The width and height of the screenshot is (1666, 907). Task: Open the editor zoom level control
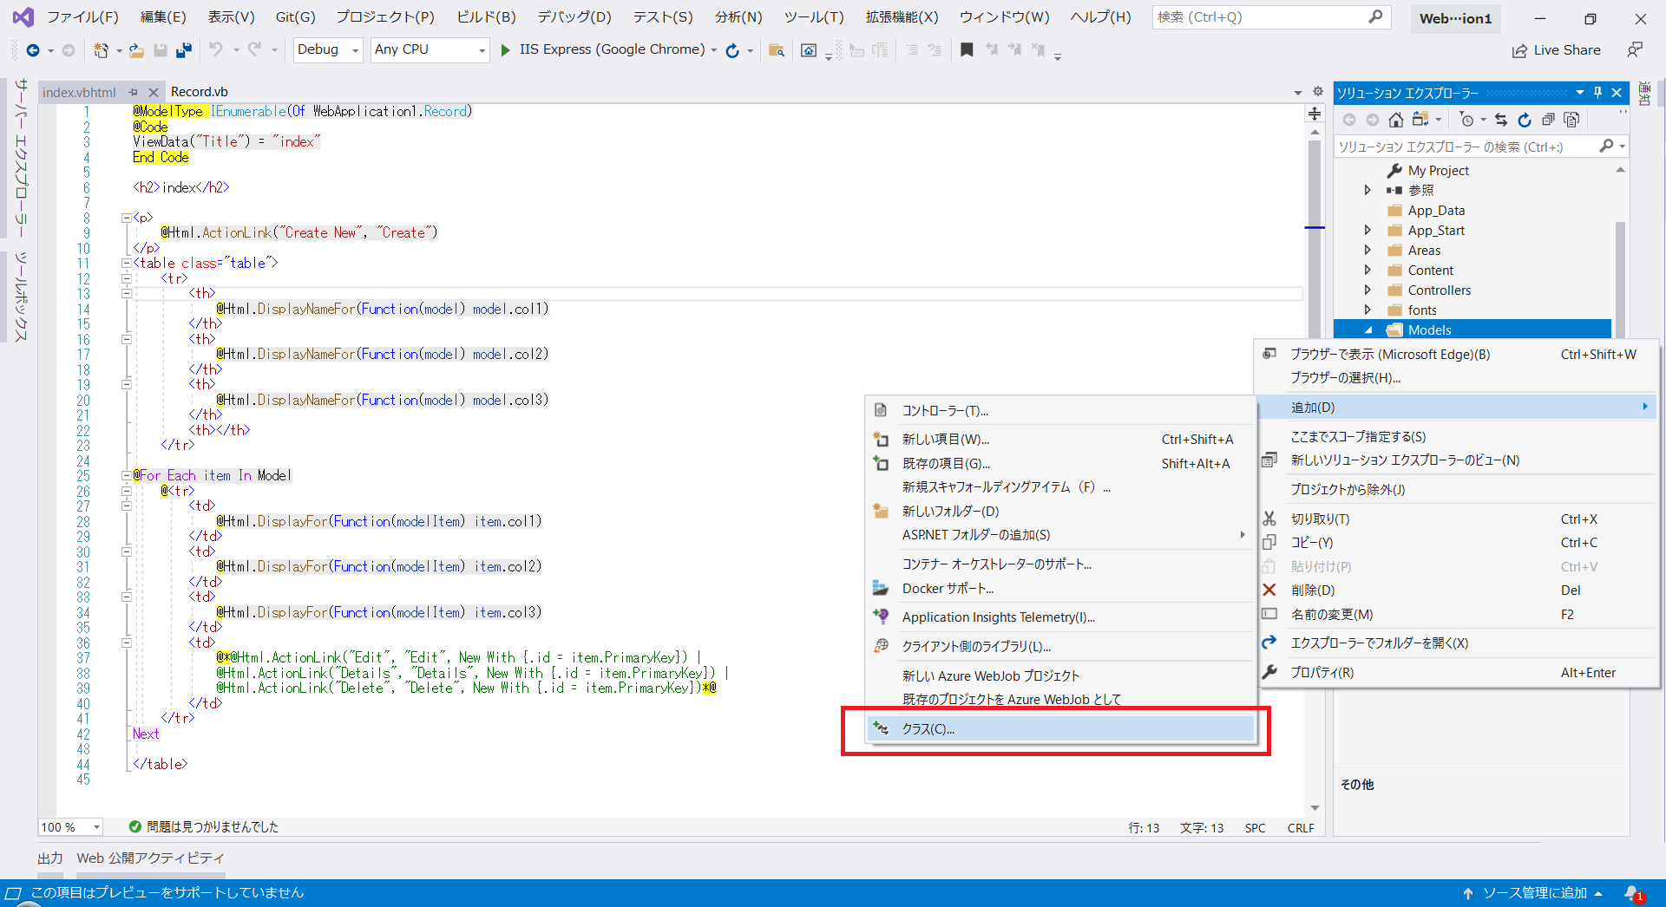pyautogui.click(x=69, y=826)
